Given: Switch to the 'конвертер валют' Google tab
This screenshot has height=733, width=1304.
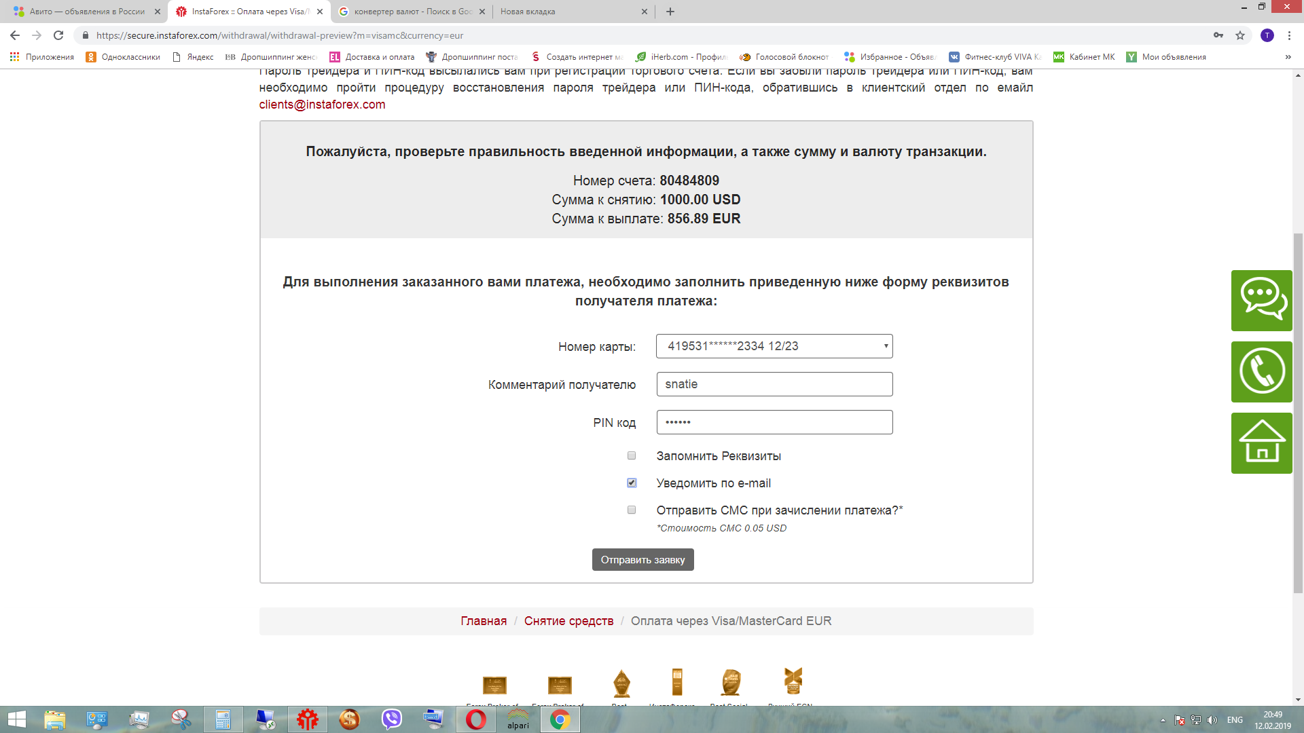Looking at the screenshot, I should pyautogui.click(x=412, y=12).
